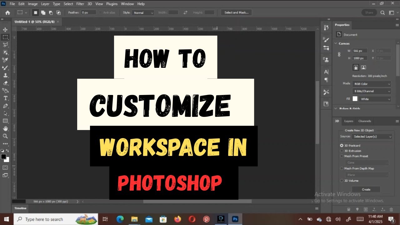Choose Add to selection mode
Image resolution: width=400 pixels, height=225 pixels.
point(43,12)
